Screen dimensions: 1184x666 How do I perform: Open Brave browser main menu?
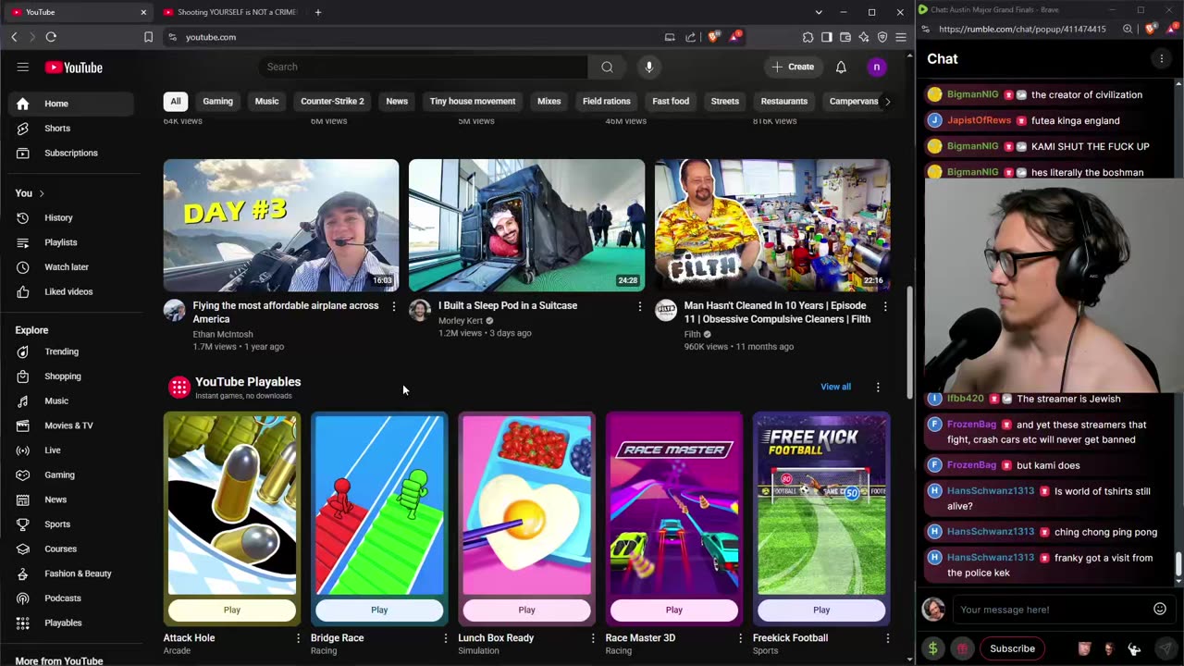901,37
